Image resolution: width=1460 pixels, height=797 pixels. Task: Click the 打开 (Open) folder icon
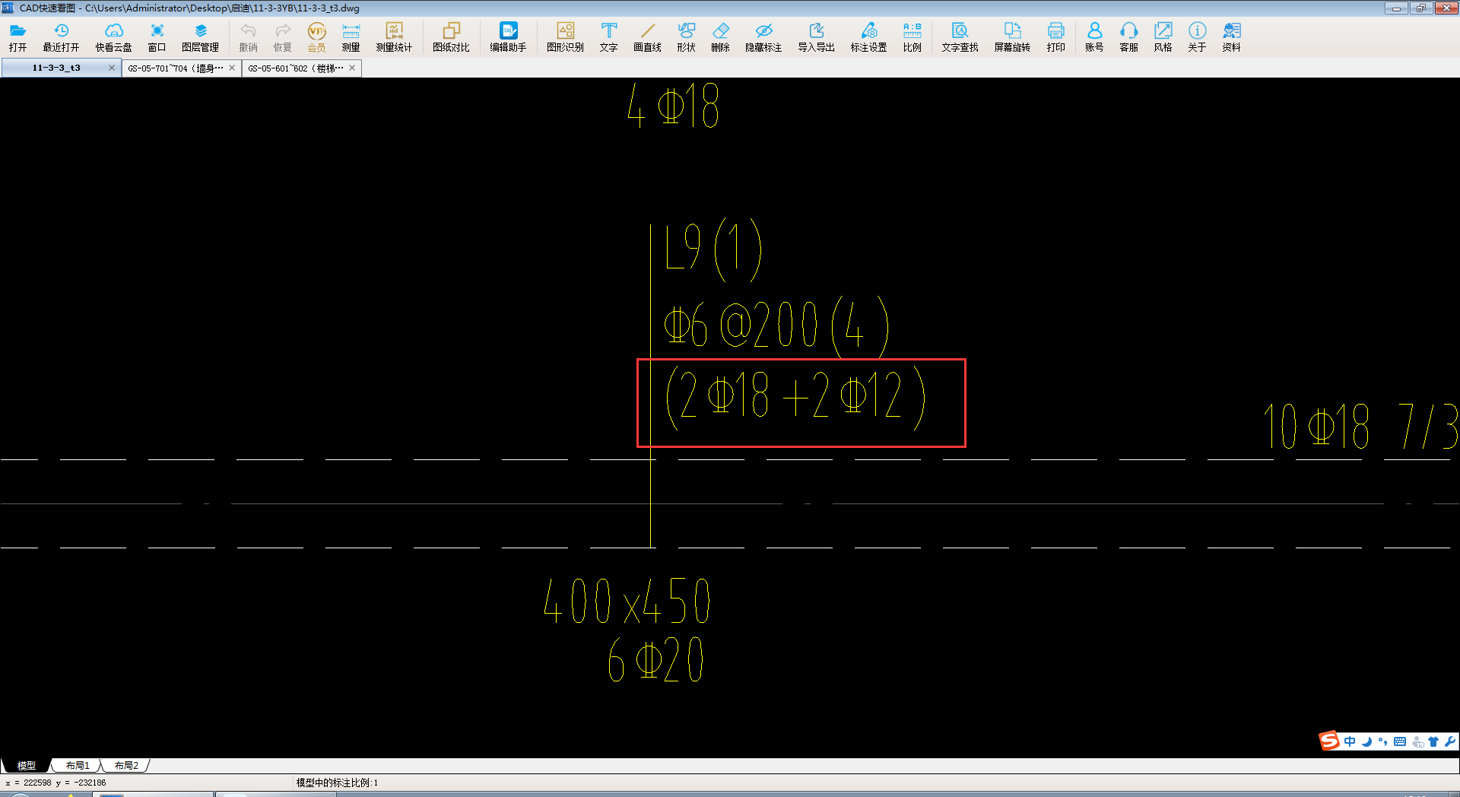(17, 37)
